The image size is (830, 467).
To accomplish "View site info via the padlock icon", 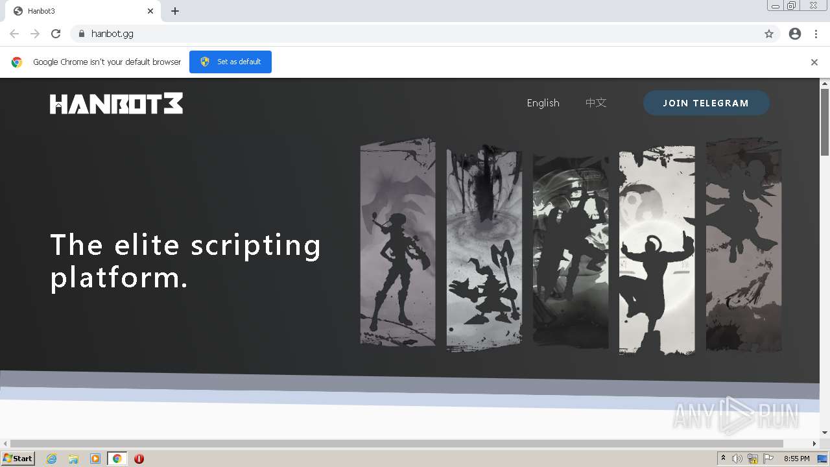I will point(81,34).
